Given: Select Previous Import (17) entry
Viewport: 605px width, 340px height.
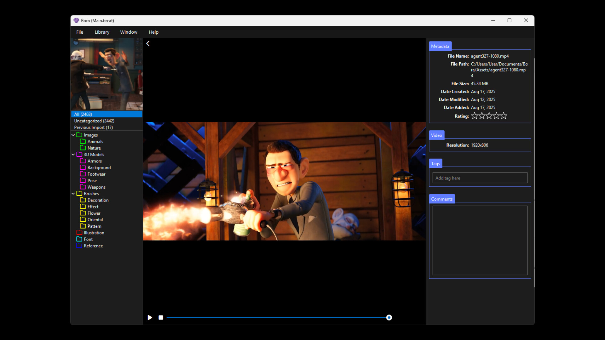Looking at the screenshot, I should 93,127.
